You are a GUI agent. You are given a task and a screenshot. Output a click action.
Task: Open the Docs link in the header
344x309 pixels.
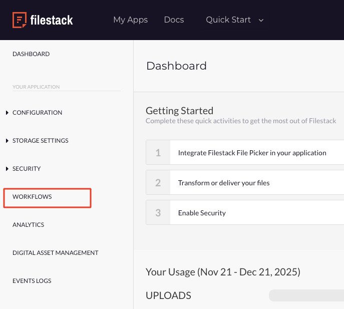click(174, 20)
